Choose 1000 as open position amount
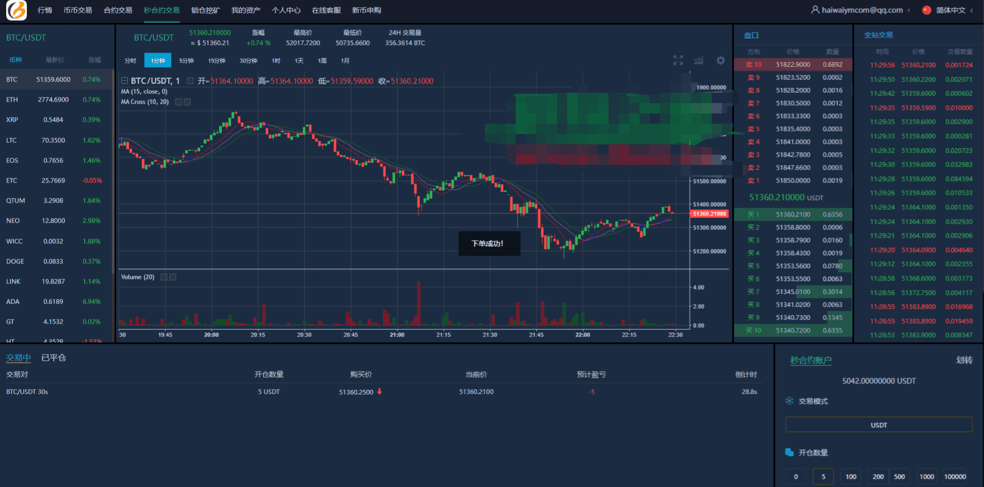This screenshot has width=984, height=487. [927, 477]
